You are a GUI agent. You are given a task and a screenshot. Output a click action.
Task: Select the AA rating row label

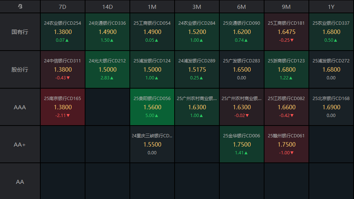(20, 182)
